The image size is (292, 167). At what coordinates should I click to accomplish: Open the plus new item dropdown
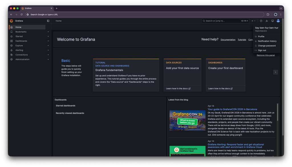(253, 21)
